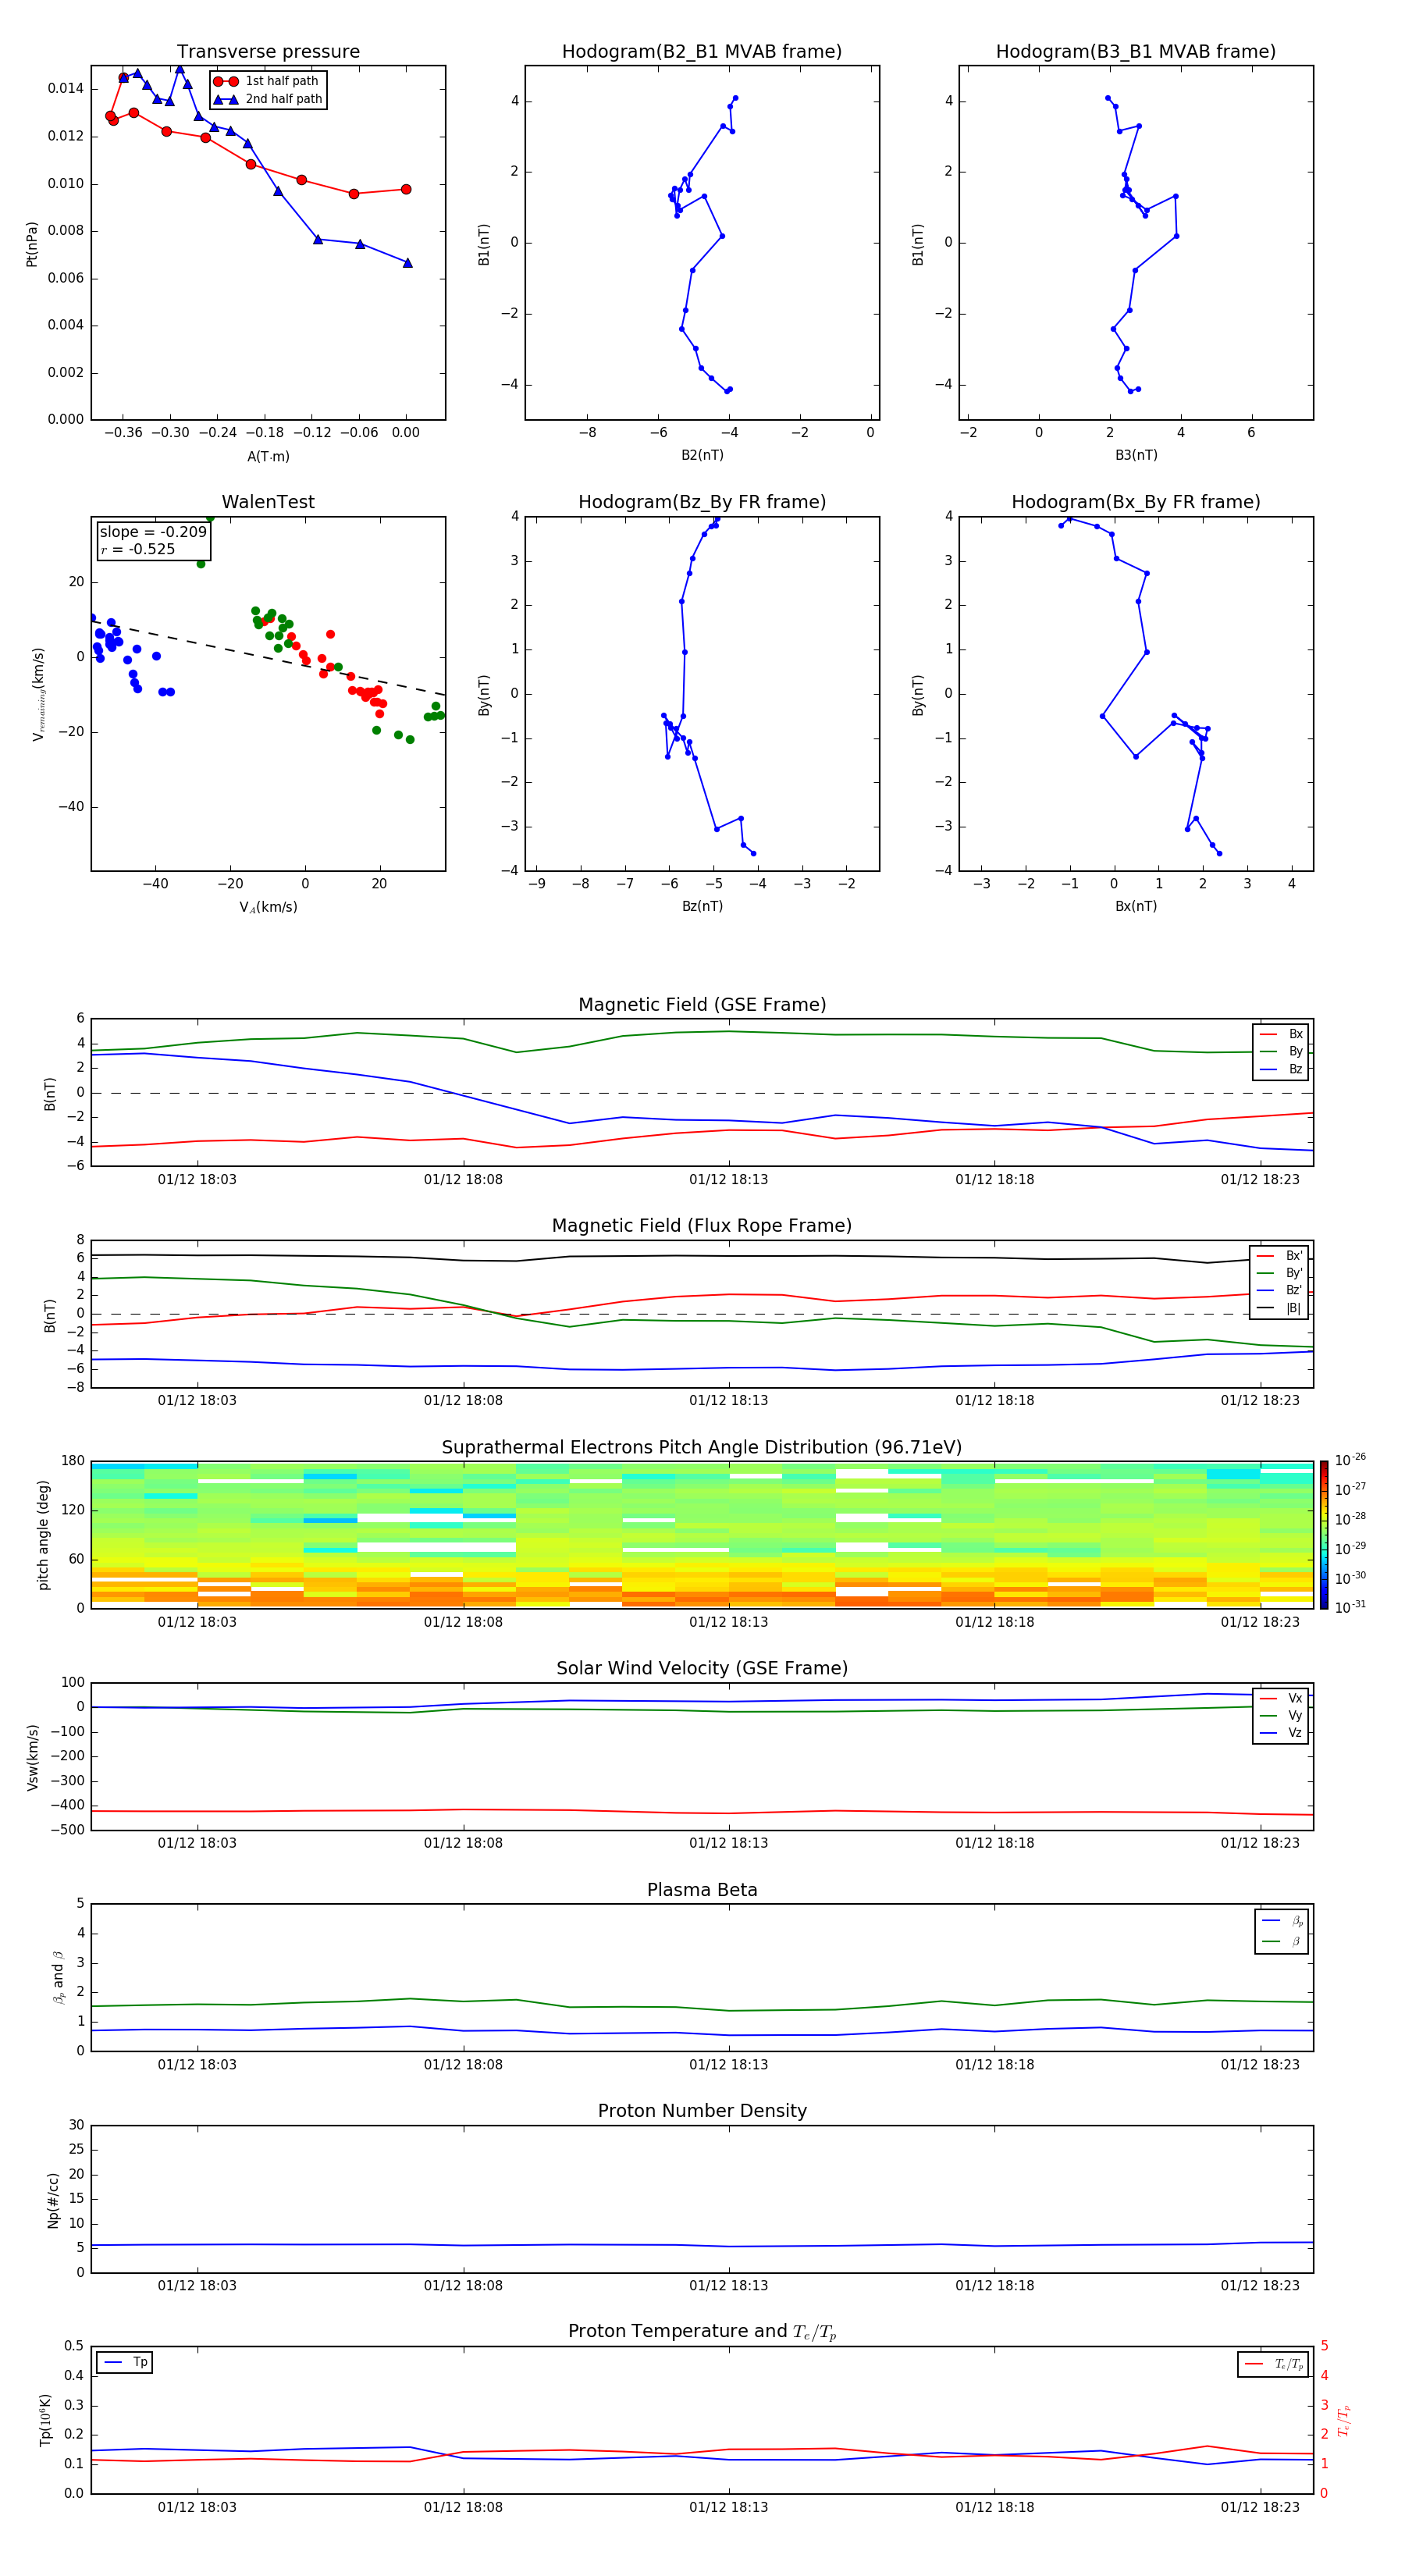1405x2576 pixels.
Task: Click the 'Transverse pressure' plot title
Action: pyautogui.click(x=268, y=52)
